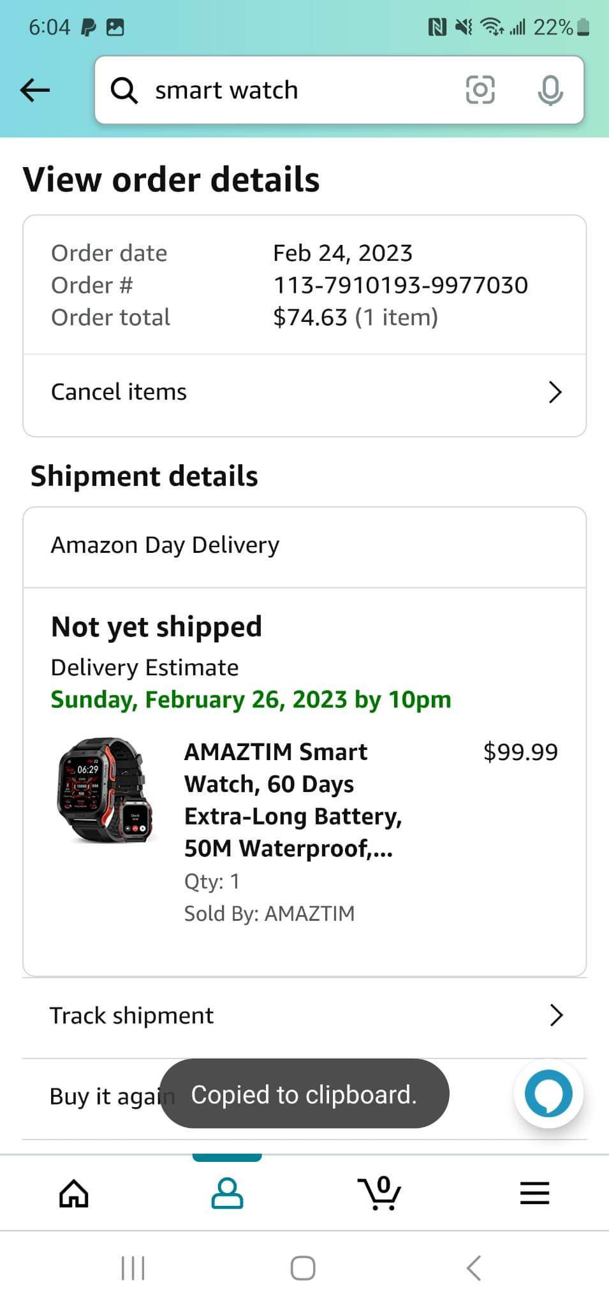Tap the Alexa assistant floating button
This screenshot has width=609, height=1306.
548,1094
